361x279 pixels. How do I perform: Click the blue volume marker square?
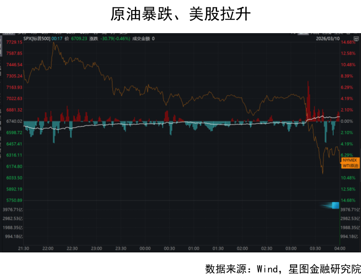tap(335, 205)
